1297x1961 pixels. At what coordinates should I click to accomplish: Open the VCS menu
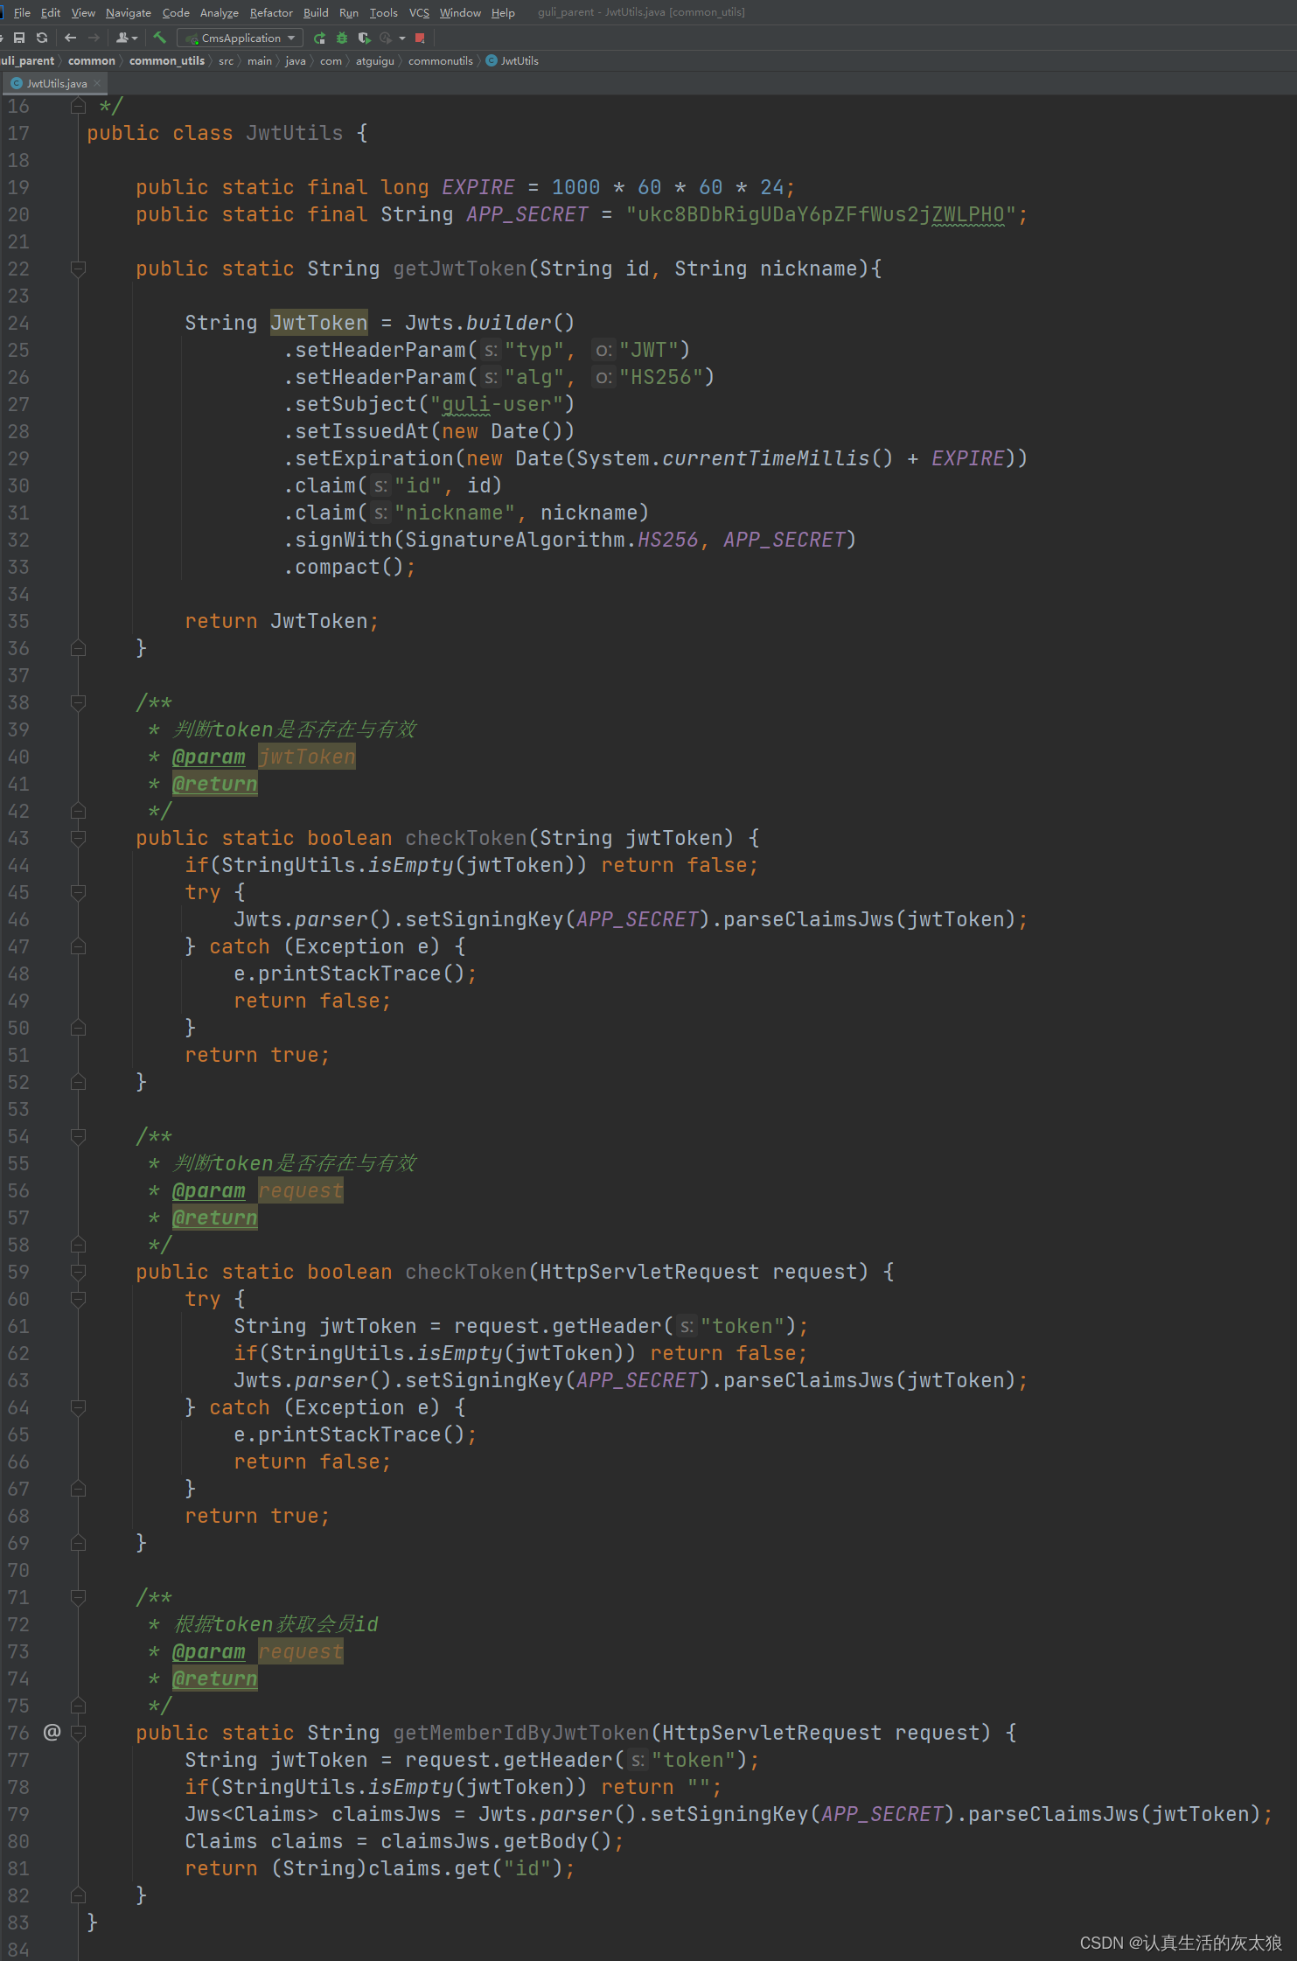click(419, 12)
